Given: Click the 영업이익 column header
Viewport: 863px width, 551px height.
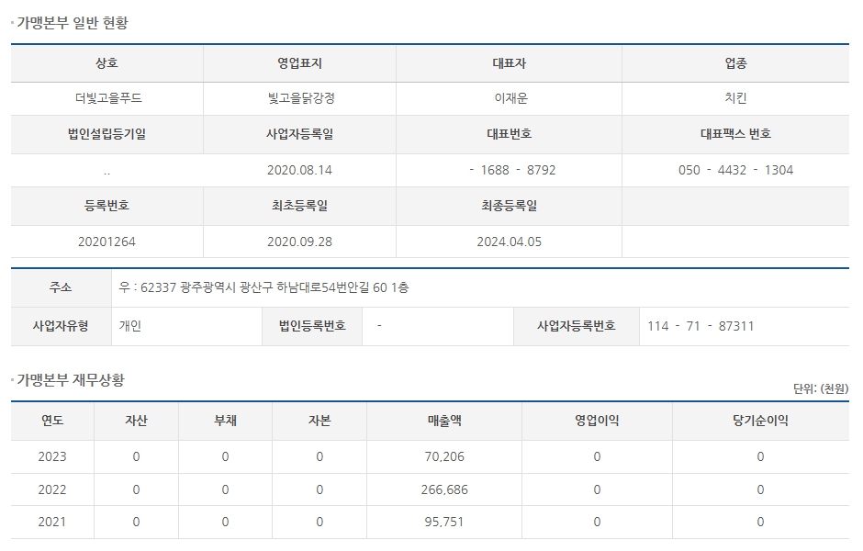Looking at the screenshot, I should (x=597, y=422).
